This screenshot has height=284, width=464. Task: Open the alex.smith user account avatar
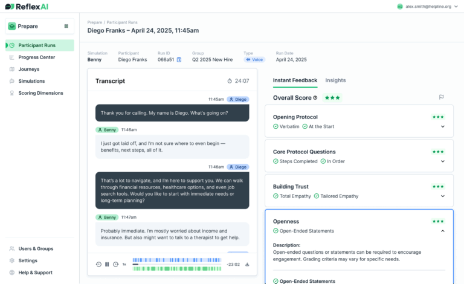(399, 6)
